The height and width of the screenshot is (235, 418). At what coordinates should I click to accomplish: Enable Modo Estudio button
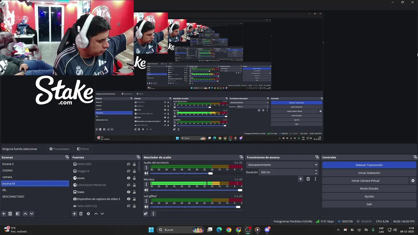click(x=369, y=189)
